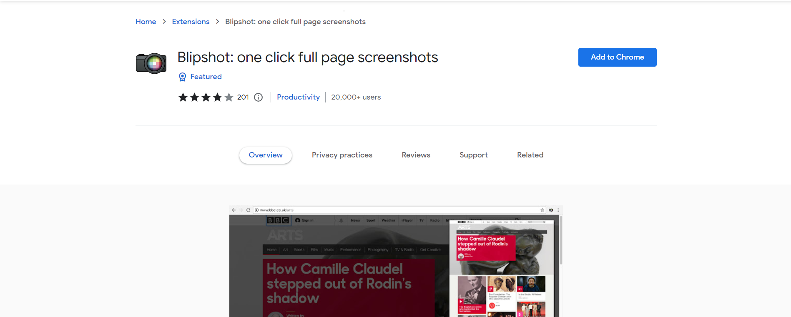The width and height of the screenshot is (791, 317).
Task: Open the Productivity category link
Action: point(298,97)
